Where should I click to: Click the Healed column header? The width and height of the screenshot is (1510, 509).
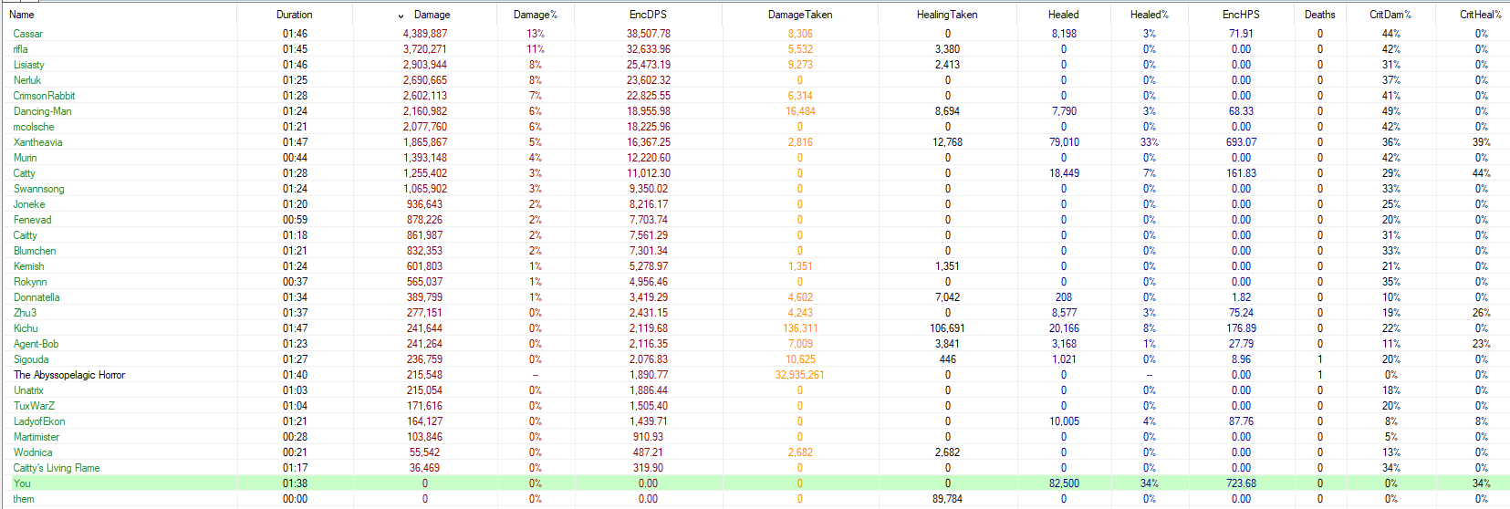point(1063,15)
